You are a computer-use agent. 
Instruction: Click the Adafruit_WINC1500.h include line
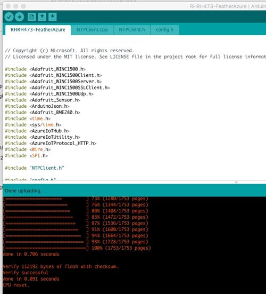point(45,69)
